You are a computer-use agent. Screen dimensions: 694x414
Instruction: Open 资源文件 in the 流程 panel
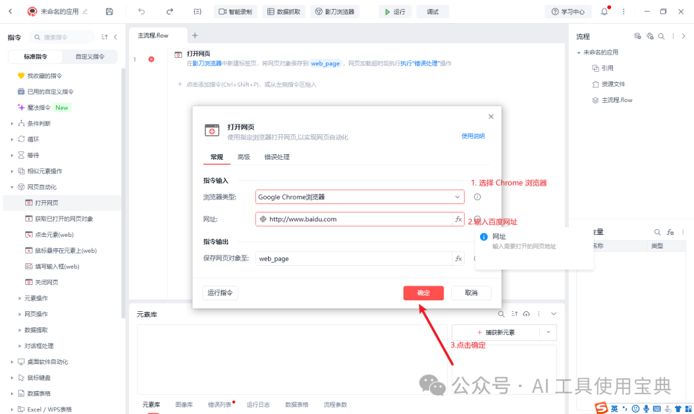pyautogui.click(x=609, y=84)
